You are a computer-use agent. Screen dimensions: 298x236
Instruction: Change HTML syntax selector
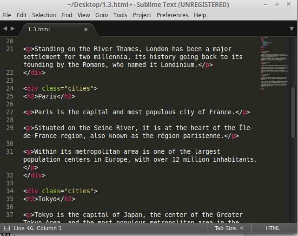[x=273, y=228]
